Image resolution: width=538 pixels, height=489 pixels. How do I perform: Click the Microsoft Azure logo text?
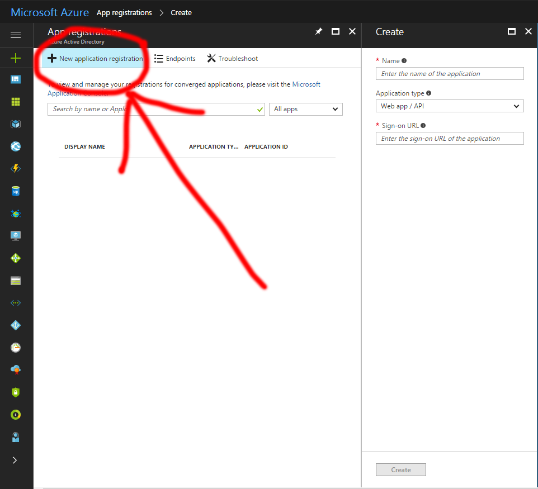tap(50, 12)
